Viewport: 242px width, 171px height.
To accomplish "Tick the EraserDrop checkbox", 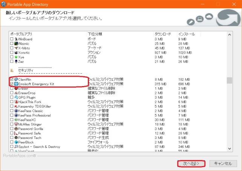I will (12, 93).
